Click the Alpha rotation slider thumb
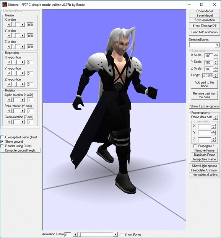The width and height of the screenshot is (221, 238). [x=13, y=100]
